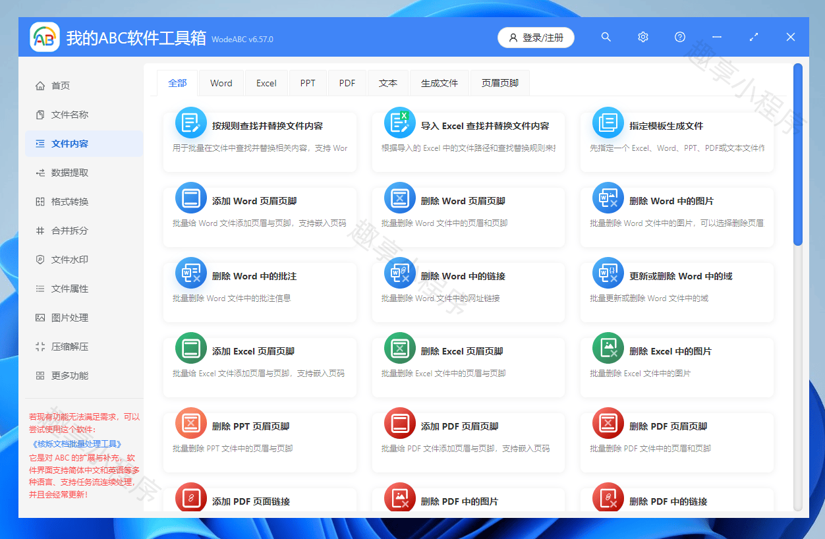825x539 pixels.
Task: Go to 首页 in the sidebar
Action: [84, 86]
